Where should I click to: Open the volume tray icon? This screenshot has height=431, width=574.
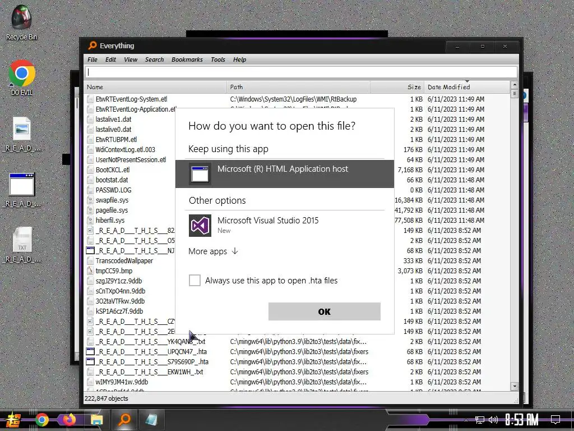pos(493,420)
